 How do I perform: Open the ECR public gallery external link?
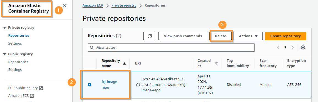pos(26,88)
